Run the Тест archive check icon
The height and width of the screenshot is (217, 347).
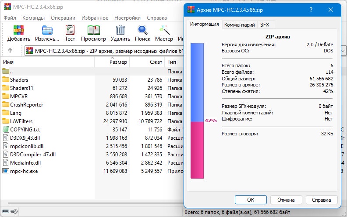point(70,30)
